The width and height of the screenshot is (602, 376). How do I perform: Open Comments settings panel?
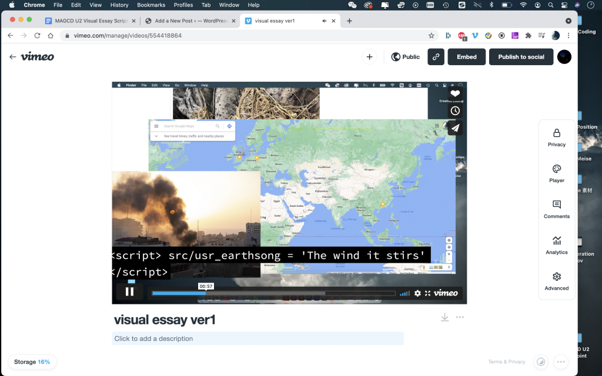coord(556,210)
